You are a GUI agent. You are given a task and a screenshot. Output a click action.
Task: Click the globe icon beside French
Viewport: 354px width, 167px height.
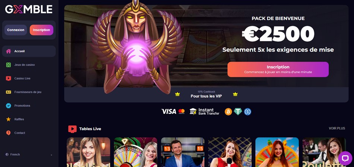coord(7,155)
